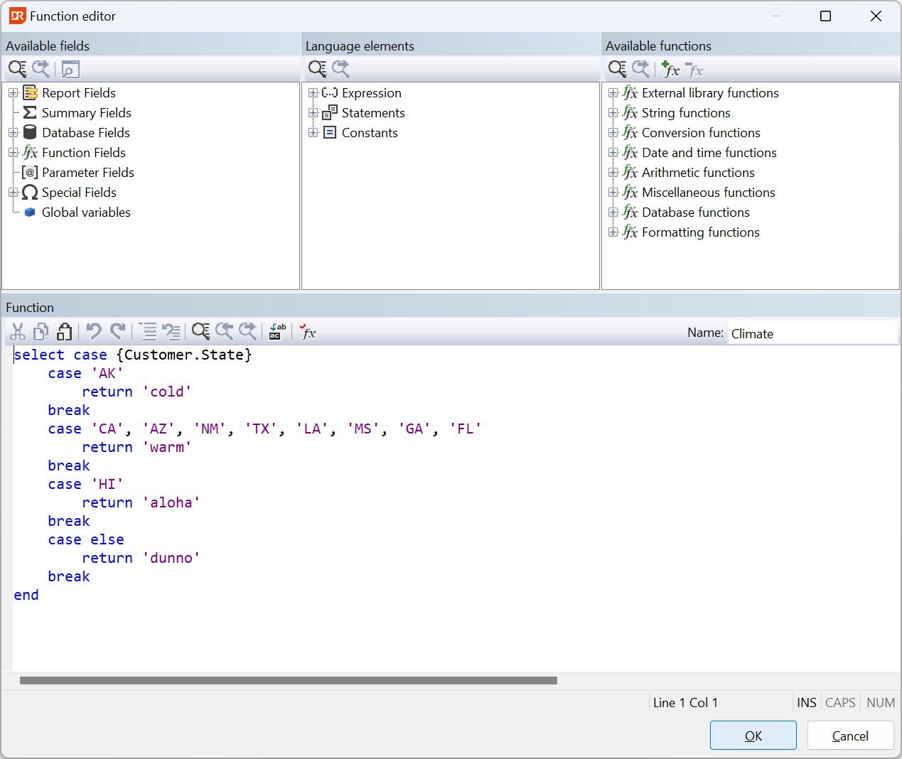Click the Undo arrow in Function toolbar

pyautogui.click(x=93, y=332)
